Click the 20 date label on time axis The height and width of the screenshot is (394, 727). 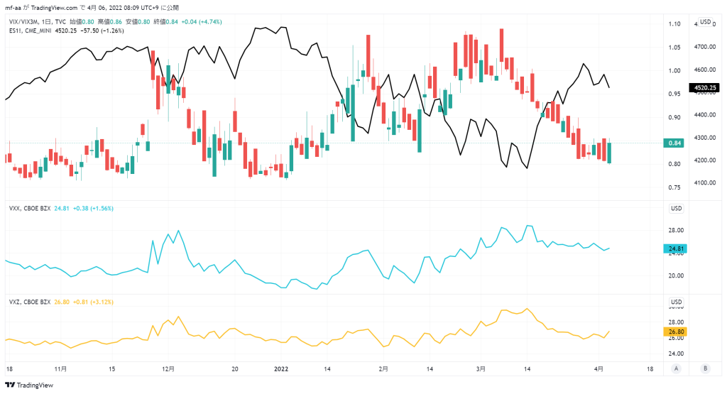[235, 369]
